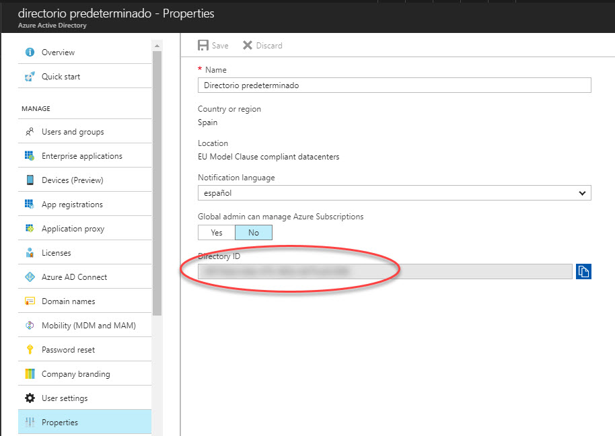Go to Users and groups
The width and height of the screenshot is (615, 436).
(85, 132)
